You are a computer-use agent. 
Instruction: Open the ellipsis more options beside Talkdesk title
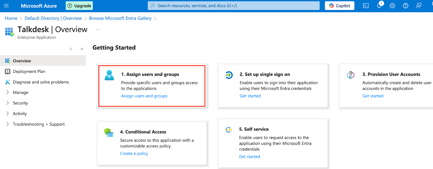tap(98, 29)
